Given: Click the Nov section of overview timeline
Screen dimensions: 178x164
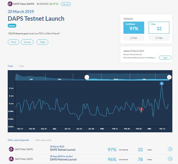Looking at the screenshot, I should tap(60, 77).
